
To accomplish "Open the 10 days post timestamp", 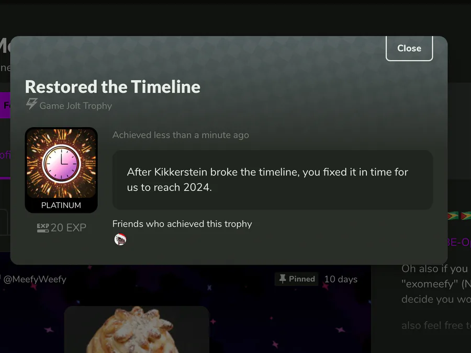I will tap(341, 279).
